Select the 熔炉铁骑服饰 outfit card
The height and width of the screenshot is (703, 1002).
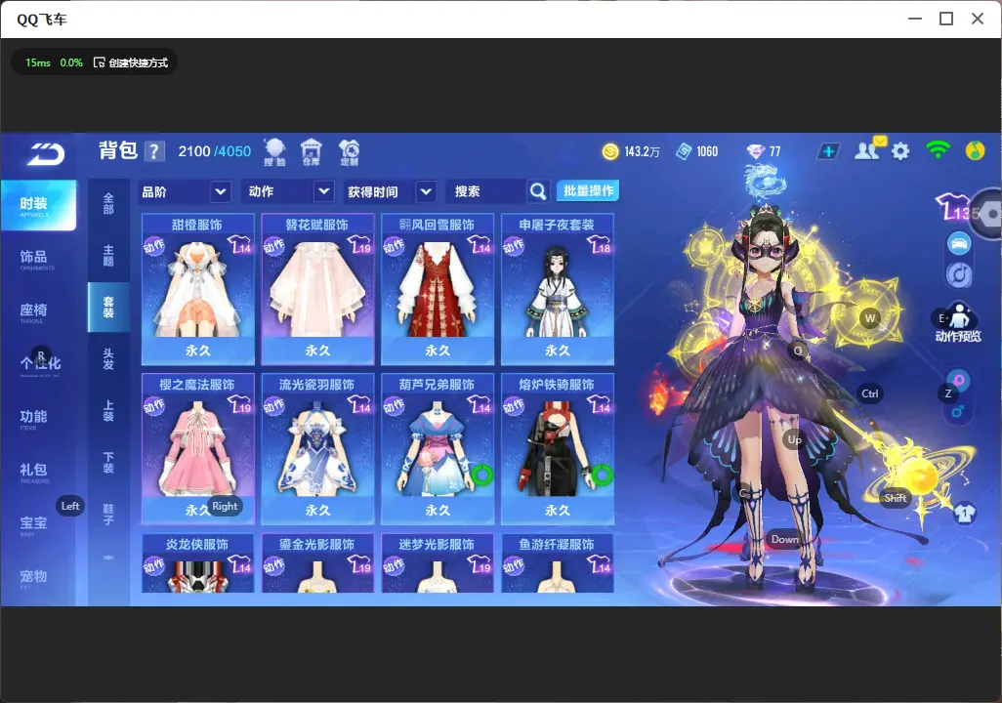click(x=558, y=448)
